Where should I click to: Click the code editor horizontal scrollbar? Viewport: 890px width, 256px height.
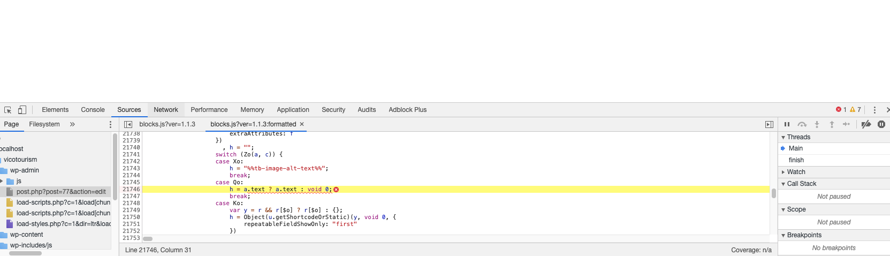tap(148, 239)
